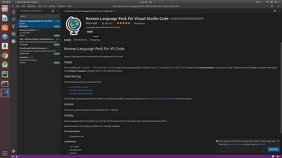Image resolution: width=282 pixels, height=158 pixels.
Task: Open More Actions ellipsis in Extensions sidebar
Action: [x=57, y=11]
